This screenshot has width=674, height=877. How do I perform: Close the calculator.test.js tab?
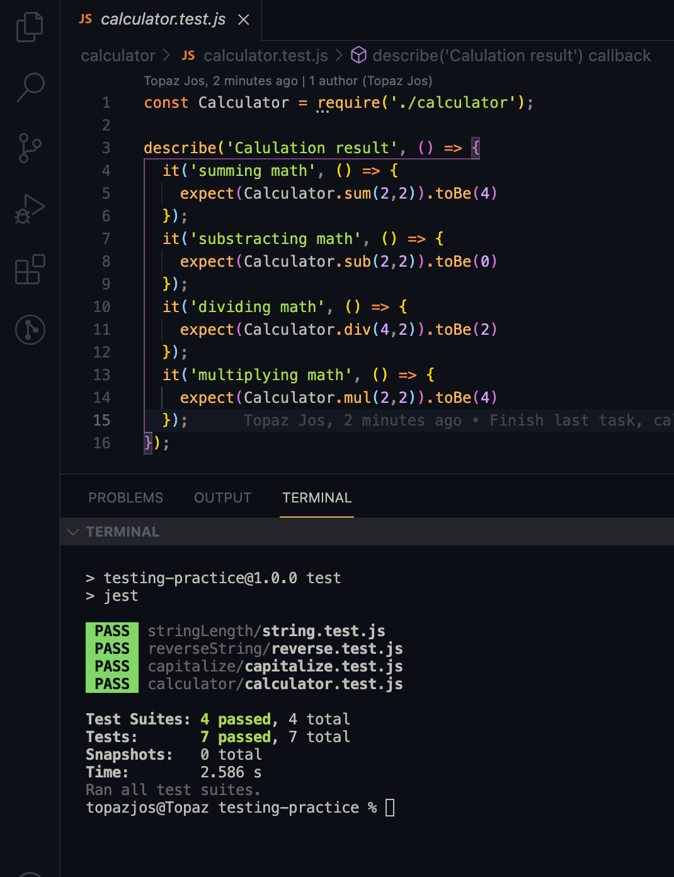[x=244, y=20]
